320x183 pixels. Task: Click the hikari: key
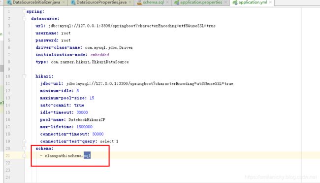44,76
